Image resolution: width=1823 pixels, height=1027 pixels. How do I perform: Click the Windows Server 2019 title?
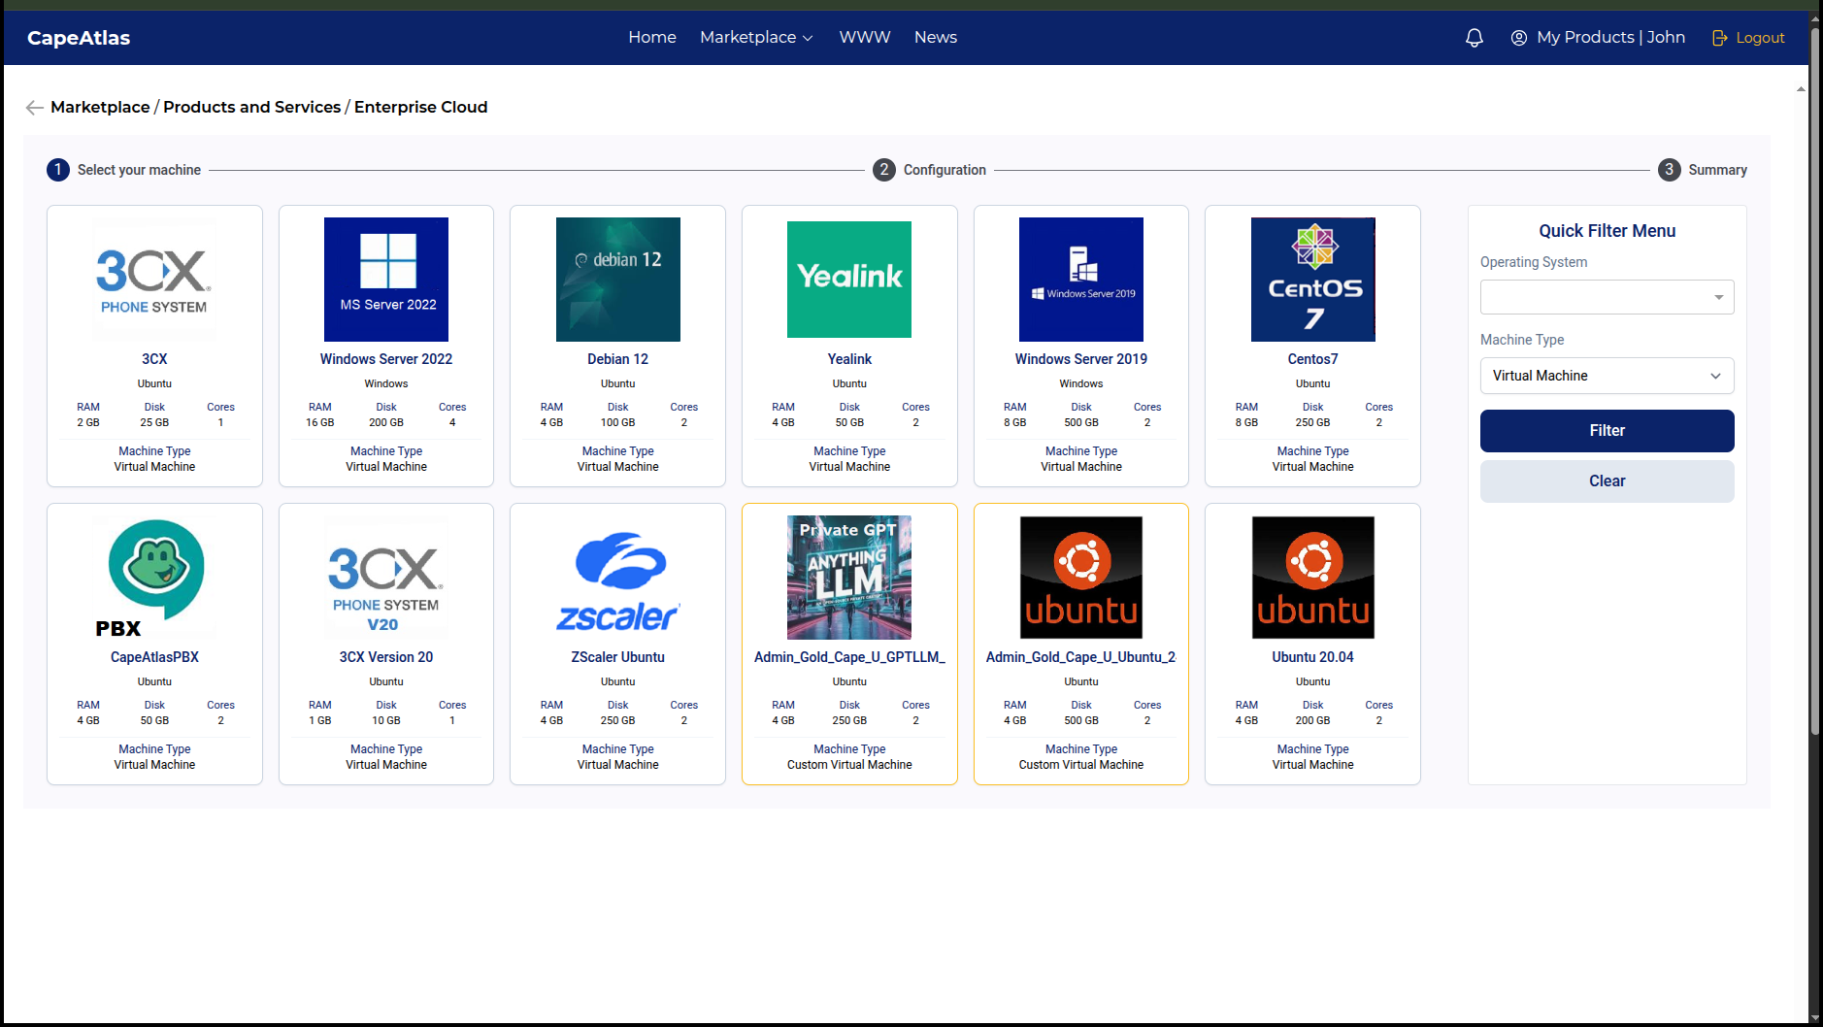(x=1081, y=359)
